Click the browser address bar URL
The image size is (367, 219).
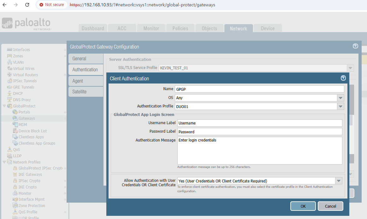pos(142,5)
